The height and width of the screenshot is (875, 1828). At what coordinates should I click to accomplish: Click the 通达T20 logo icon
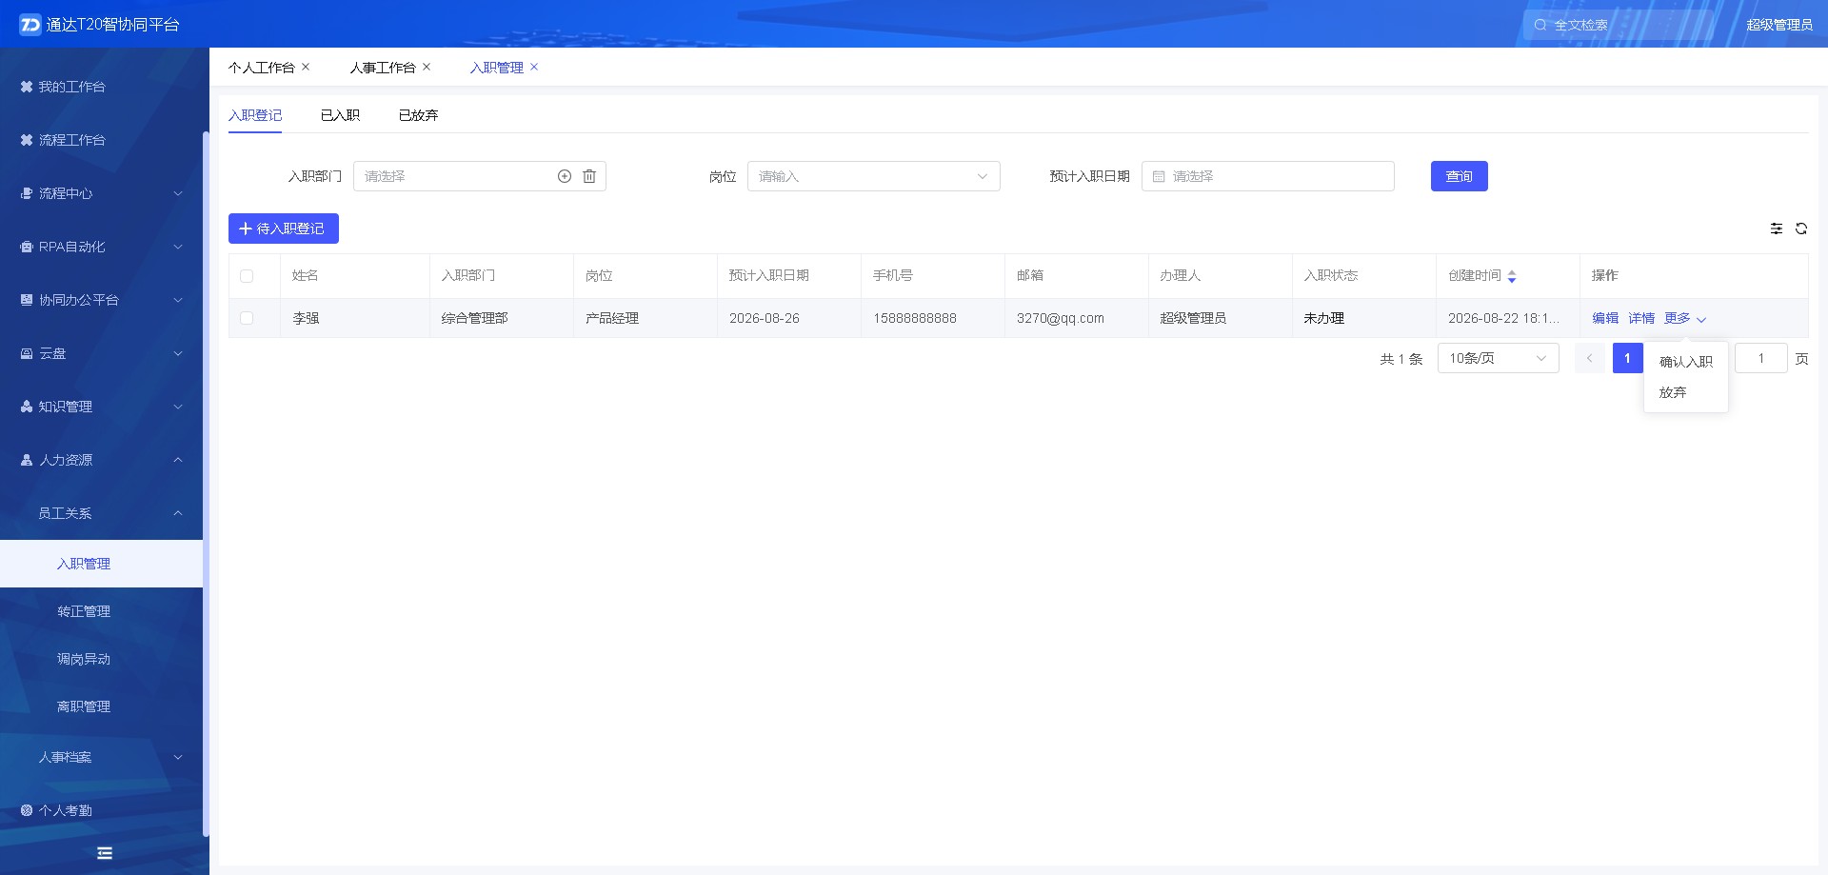(x=30, y=25)
